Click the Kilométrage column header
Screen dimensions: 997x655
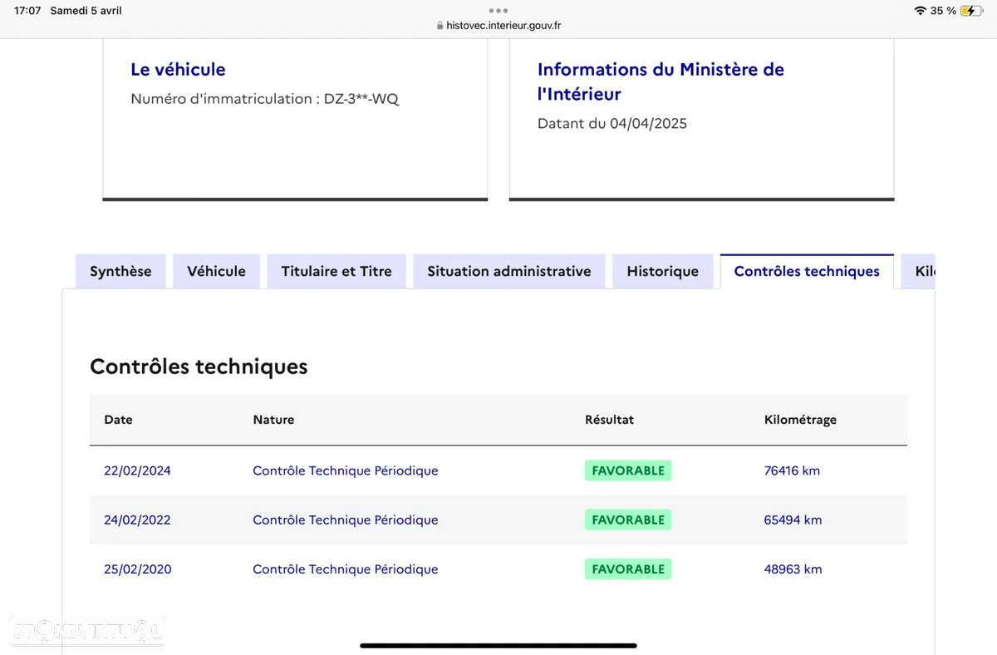pyautogui.click(x=800, y=420)
